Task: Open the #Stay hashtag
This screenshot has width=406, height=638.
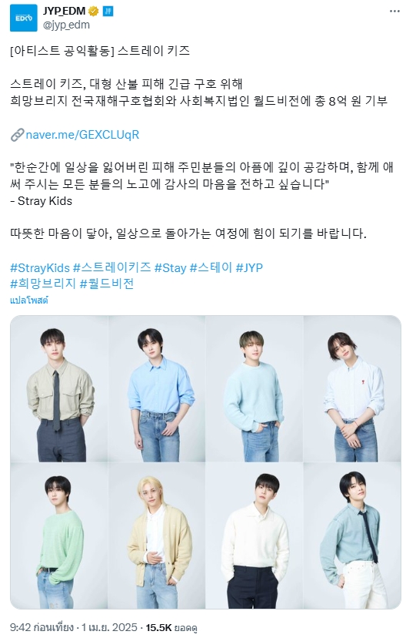Action: click(171, 267)
